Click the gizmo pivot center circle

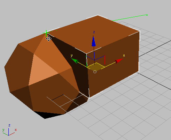tap(95, 72)
